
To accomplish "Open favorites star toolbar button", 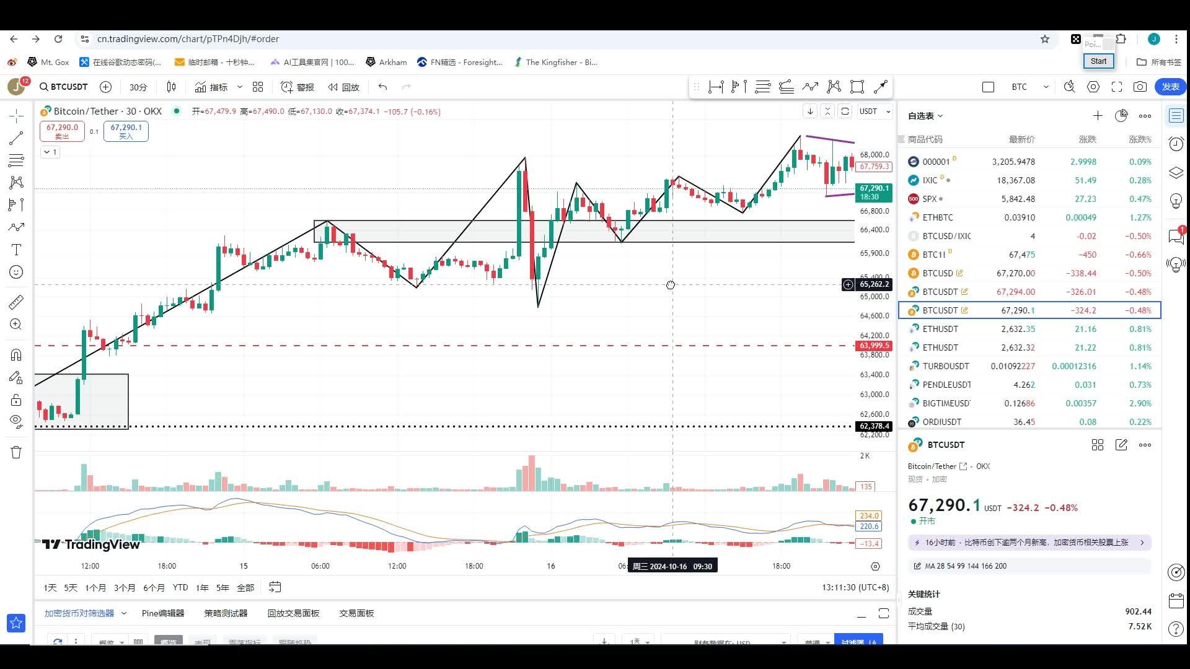I will pos(16,623).
